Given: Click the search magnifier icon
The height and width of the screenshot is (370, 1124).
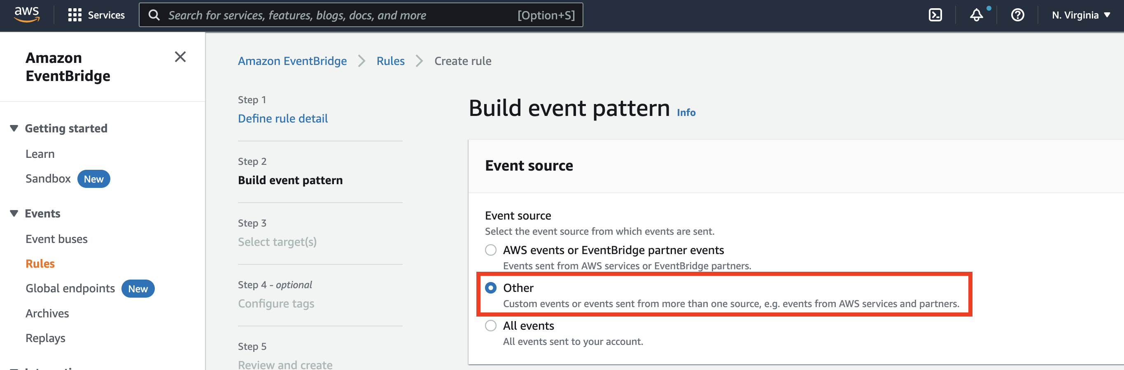Looking at the screenshot, I should coord(154,15).
